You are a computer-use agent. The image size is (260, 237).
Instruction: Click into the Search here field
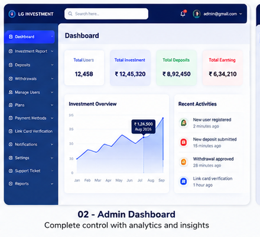coord(106,14)
